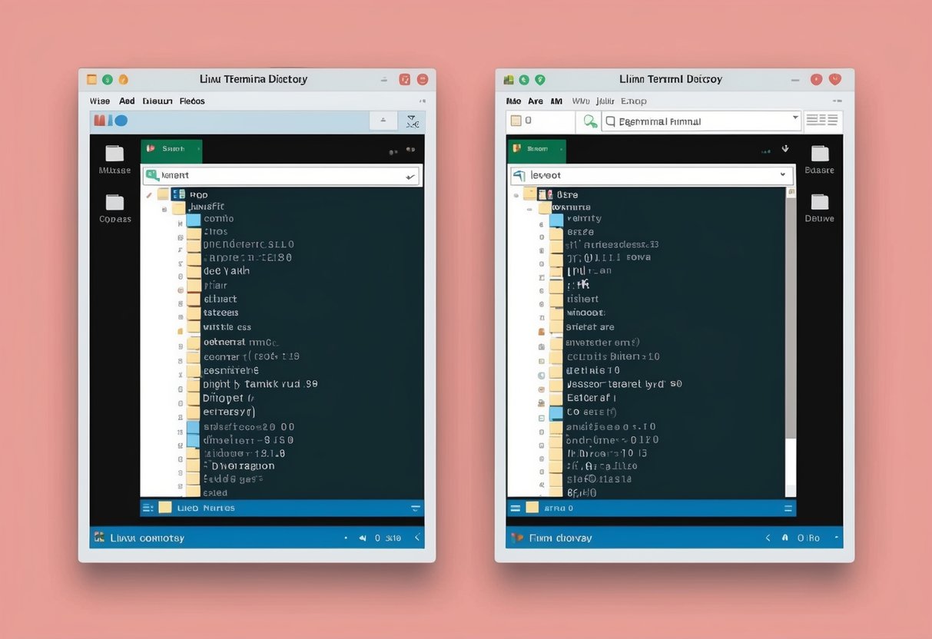Click the download arrow above the right file list
This screenshot has width=932, height=639.
[x=784, y=148]
